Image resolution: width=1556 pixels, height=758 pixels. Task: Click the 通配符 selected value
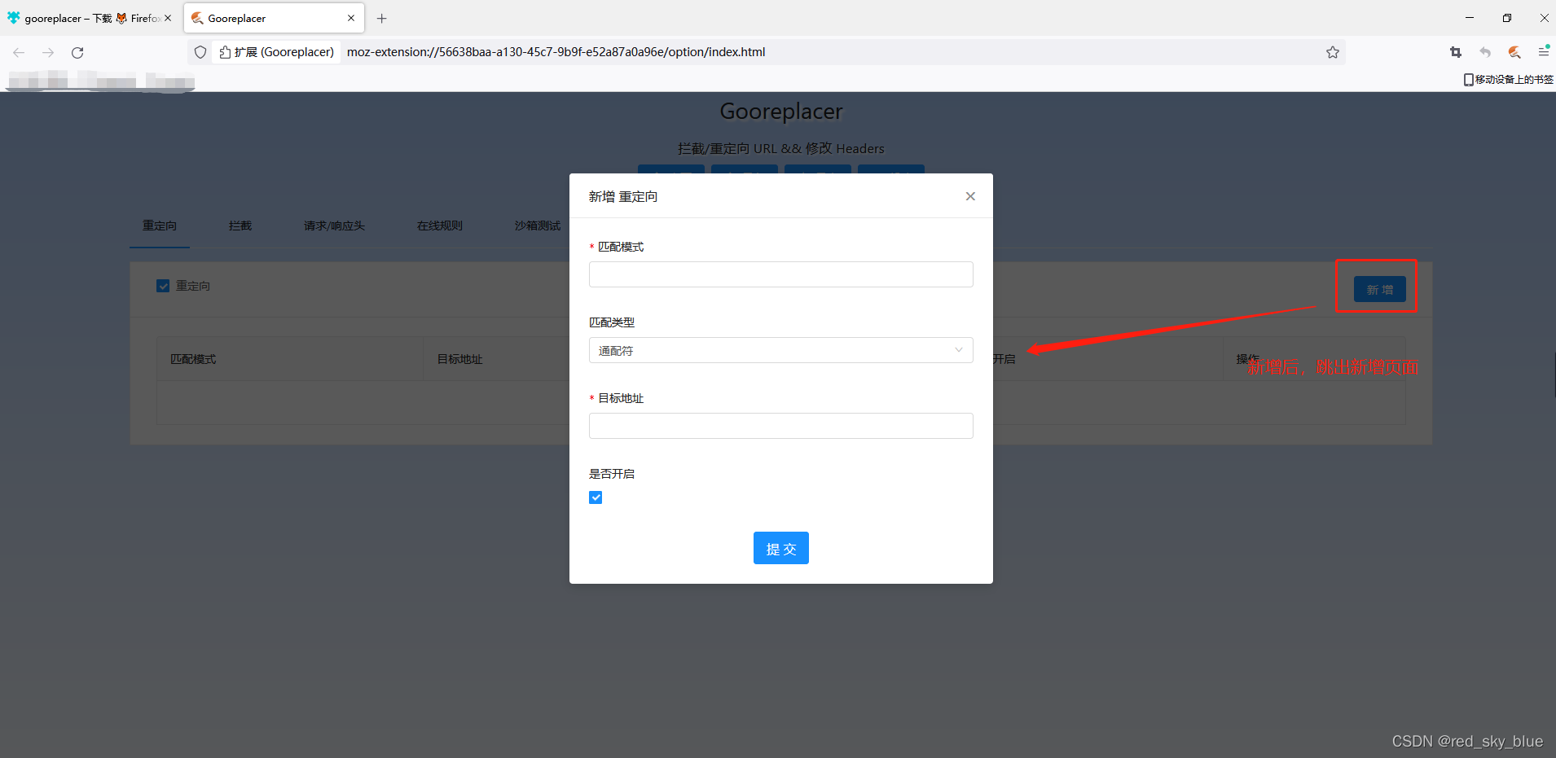[x=616, y=351]
